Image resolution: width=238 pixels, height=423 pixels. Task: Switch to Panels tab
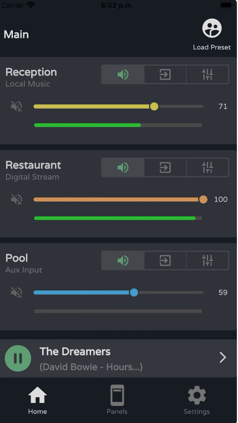117,400
